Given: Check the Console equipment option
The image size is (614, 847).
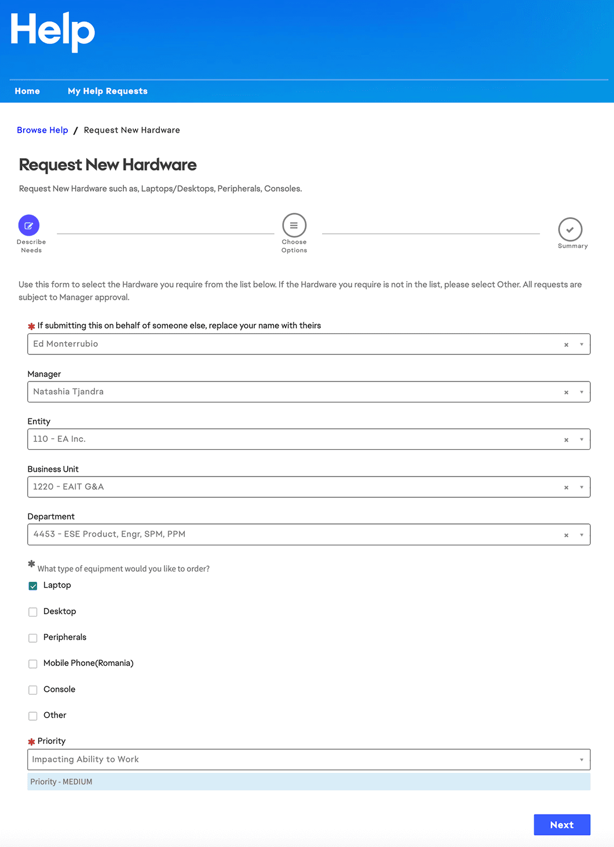Looking at the screenshot, I should 32,690.
